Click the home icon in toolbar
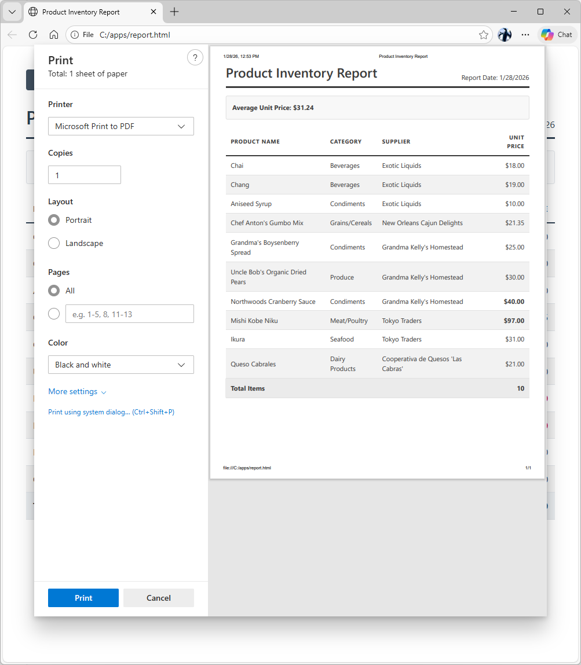This screenshot has width=581, height=665. pyautogui.click(x=53, y=35)
